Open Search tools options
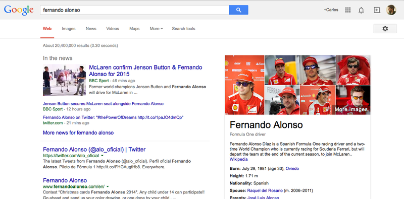The image size is (404, 199). pyautogui.click(x=183, y=29)
